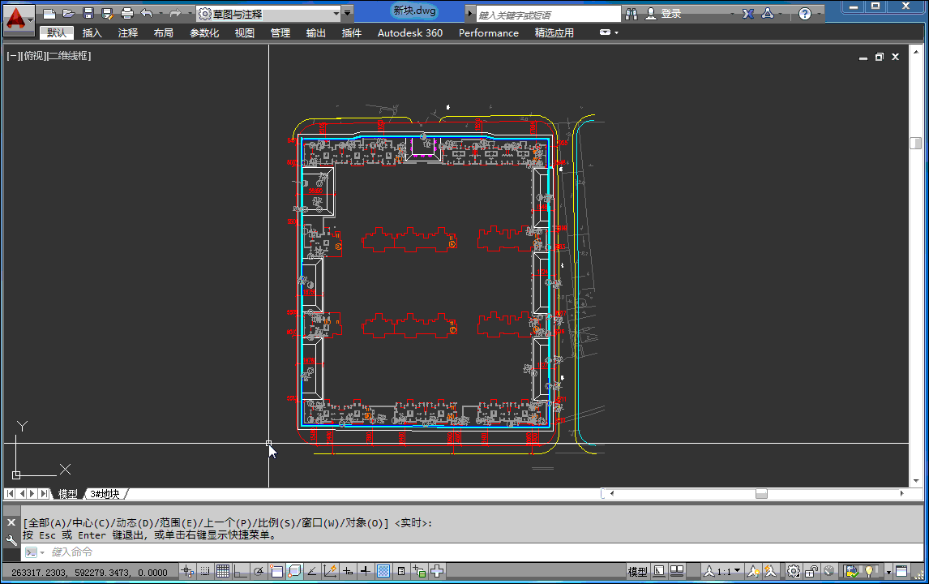
Task: Toggle auto-add annotation scales icon
Action: [x=770, y=572]
